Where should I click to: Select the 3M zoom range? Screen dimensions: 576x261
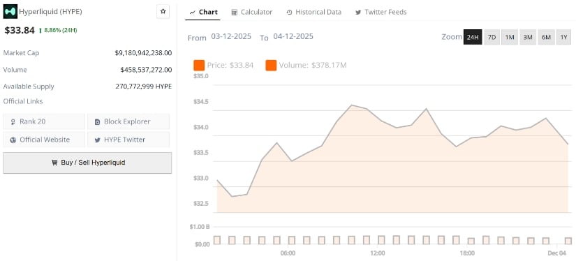tap(528, 37)
